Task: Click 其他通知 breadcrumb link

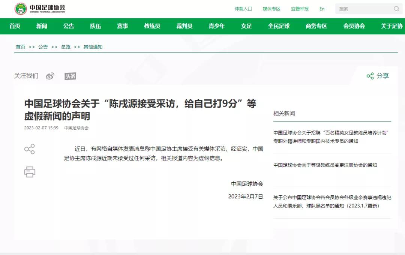Action: 93,47
